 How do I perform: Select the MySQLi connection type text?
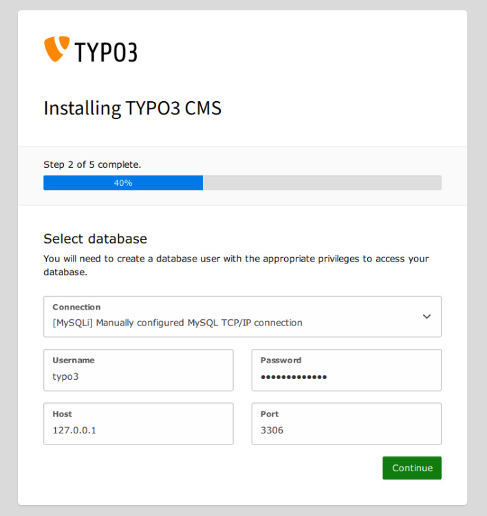click(x=177, y=322)
